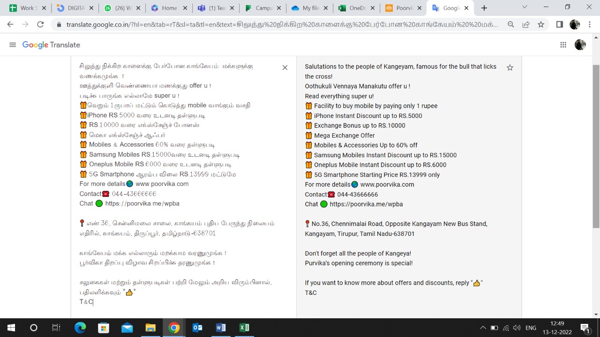
Task: Bookmark this page using the star
Action: point(541,25)
